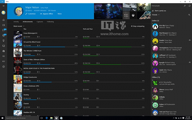Open Qwik's avatar in friends list
The image size is (192, 120).
click(x=155, y=71)
